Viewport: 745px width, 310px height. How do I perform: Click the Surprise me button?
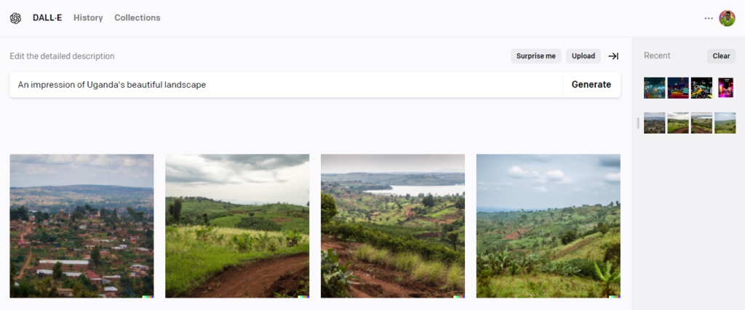536,56
